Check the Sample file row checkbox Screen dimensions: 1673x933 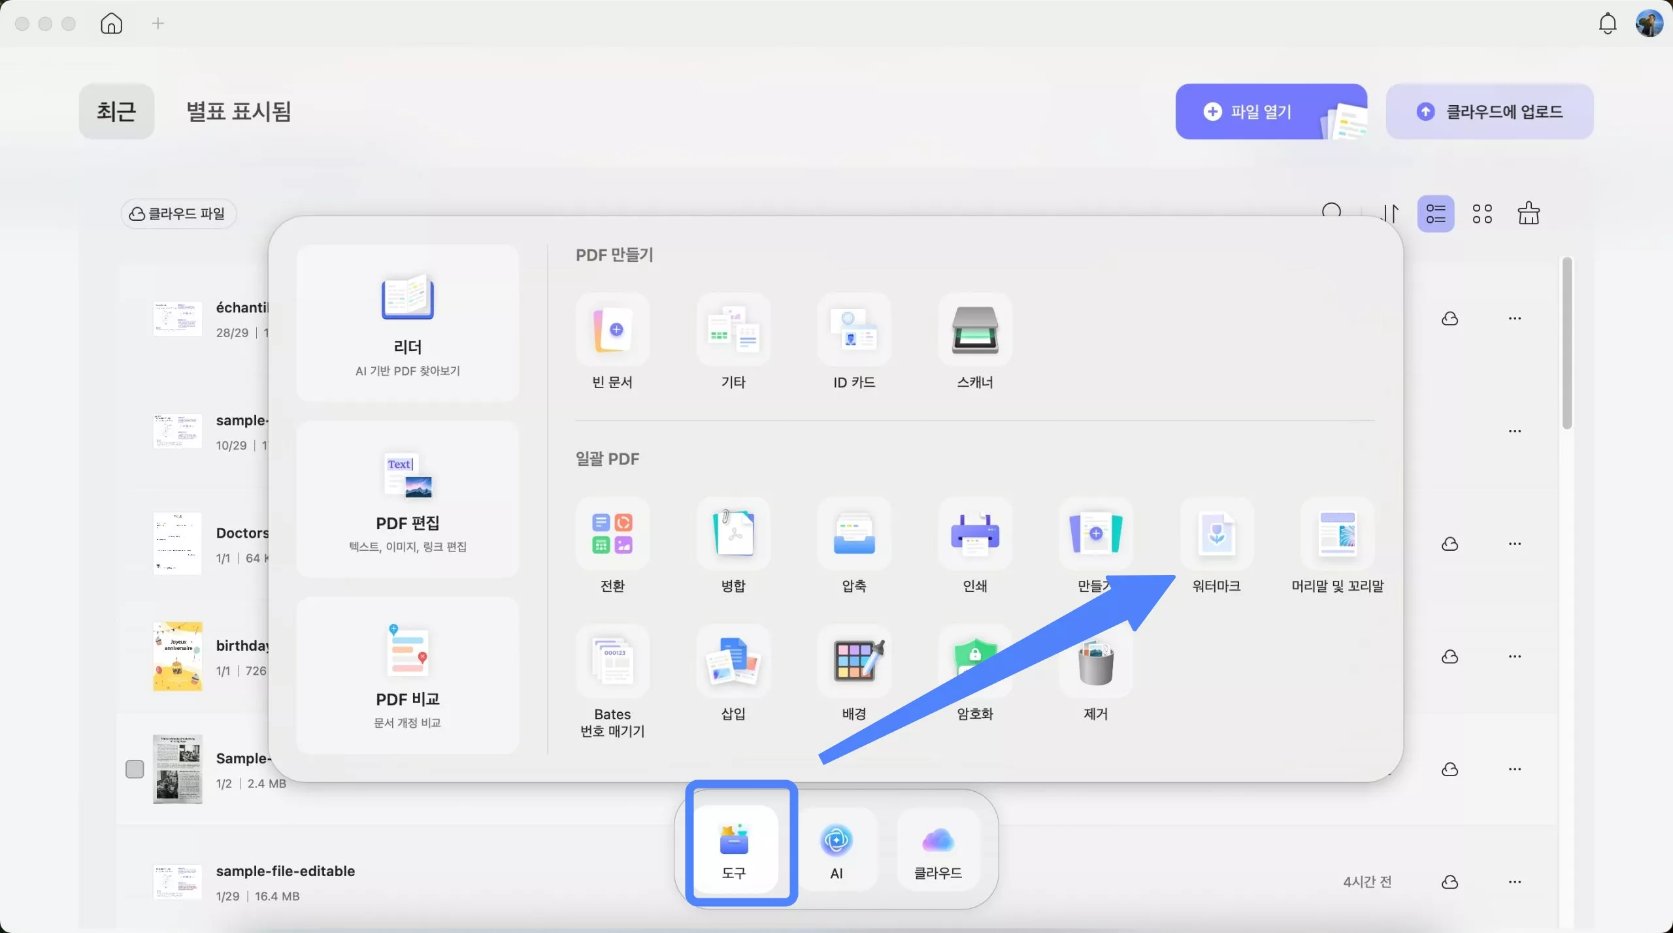(x=135, y=769)
